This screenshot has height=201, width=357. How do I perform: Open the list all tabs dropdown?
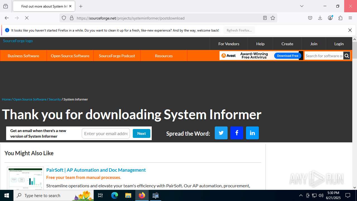[x=302, y=6]
